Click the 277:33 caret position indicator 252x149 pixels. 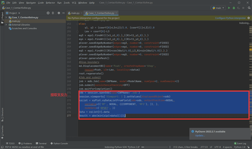click(x=204, y=147)
